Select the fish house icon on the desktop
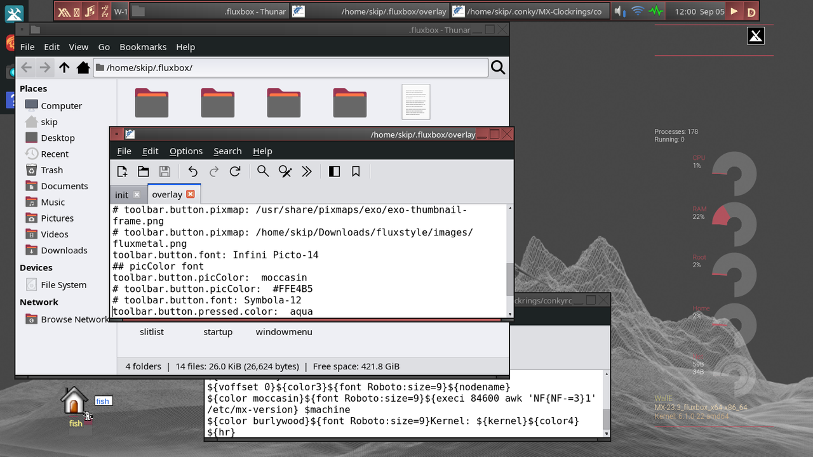The width and height of the screenshot is (813, 457). click(74, 401)
